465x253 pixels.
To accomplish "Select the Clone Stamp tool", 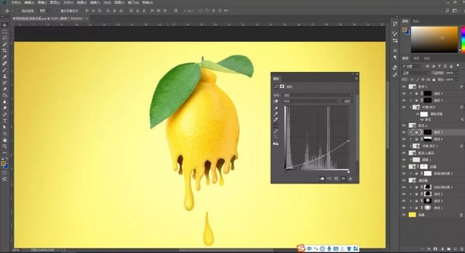I will coord(5,77).
